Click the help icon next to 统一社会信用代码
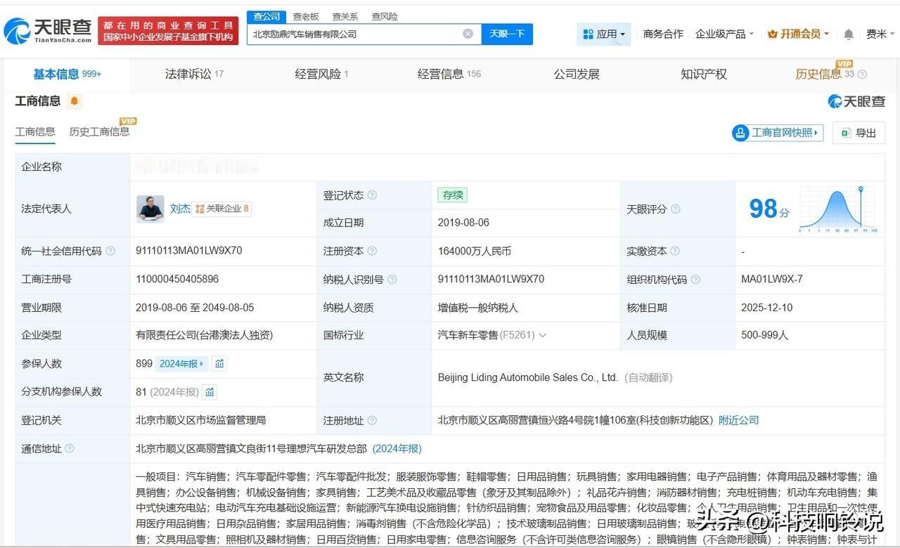900x548 pixels. tap(110, 251)
